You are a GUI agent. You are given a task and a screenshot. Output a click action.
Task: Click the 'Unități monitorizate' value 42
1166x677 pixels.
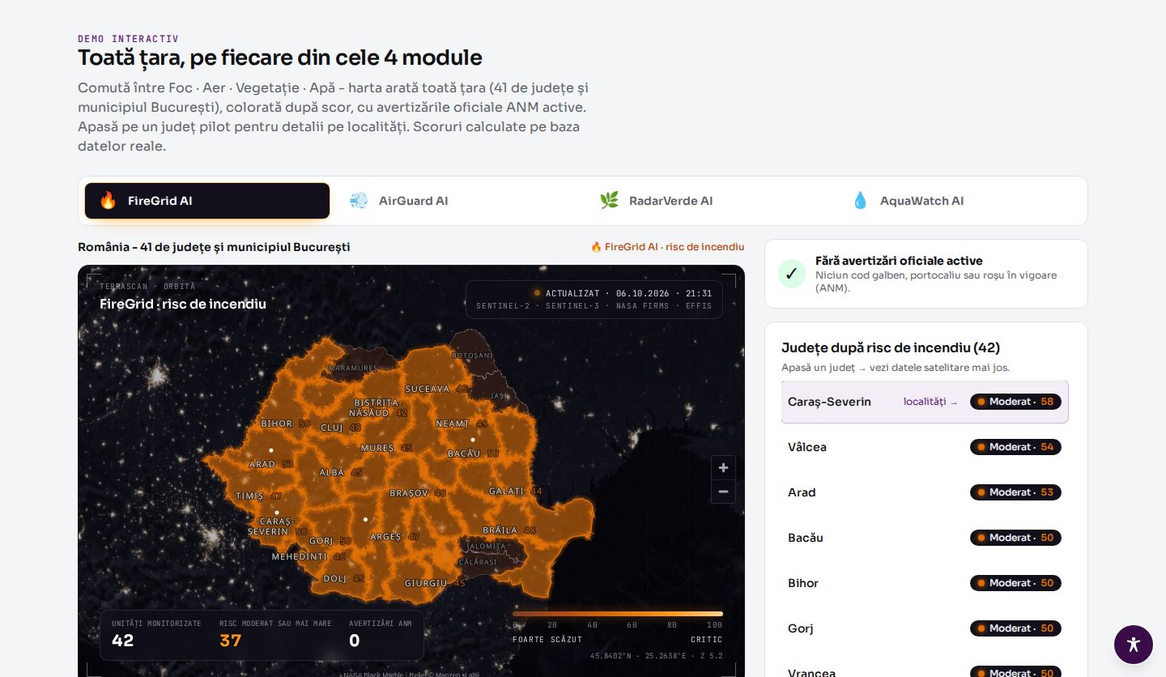[x=122, y=641]
